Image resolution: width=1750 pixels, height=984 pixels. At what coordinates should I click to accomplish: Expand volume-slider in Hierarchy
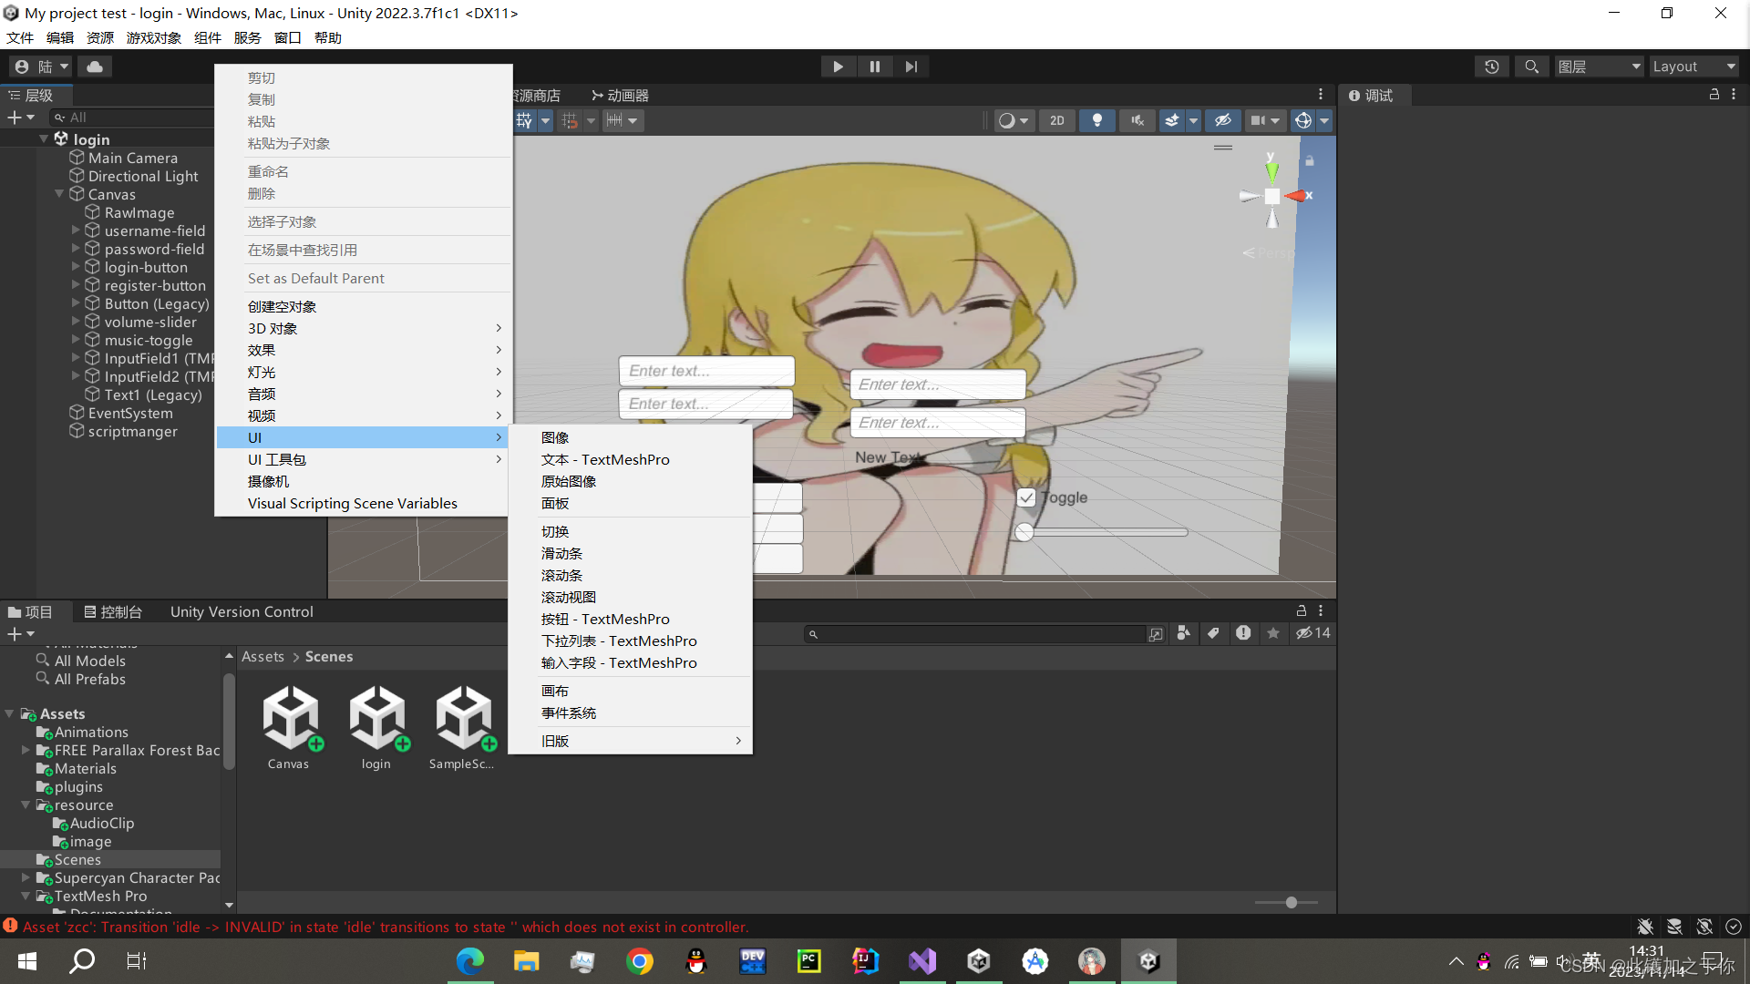76,322
